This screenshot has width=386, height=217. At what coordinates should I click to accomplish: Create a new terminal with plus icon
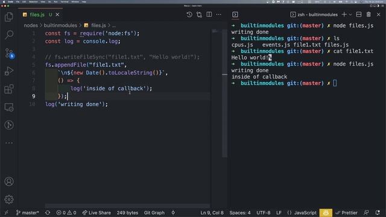pos(344,14)
